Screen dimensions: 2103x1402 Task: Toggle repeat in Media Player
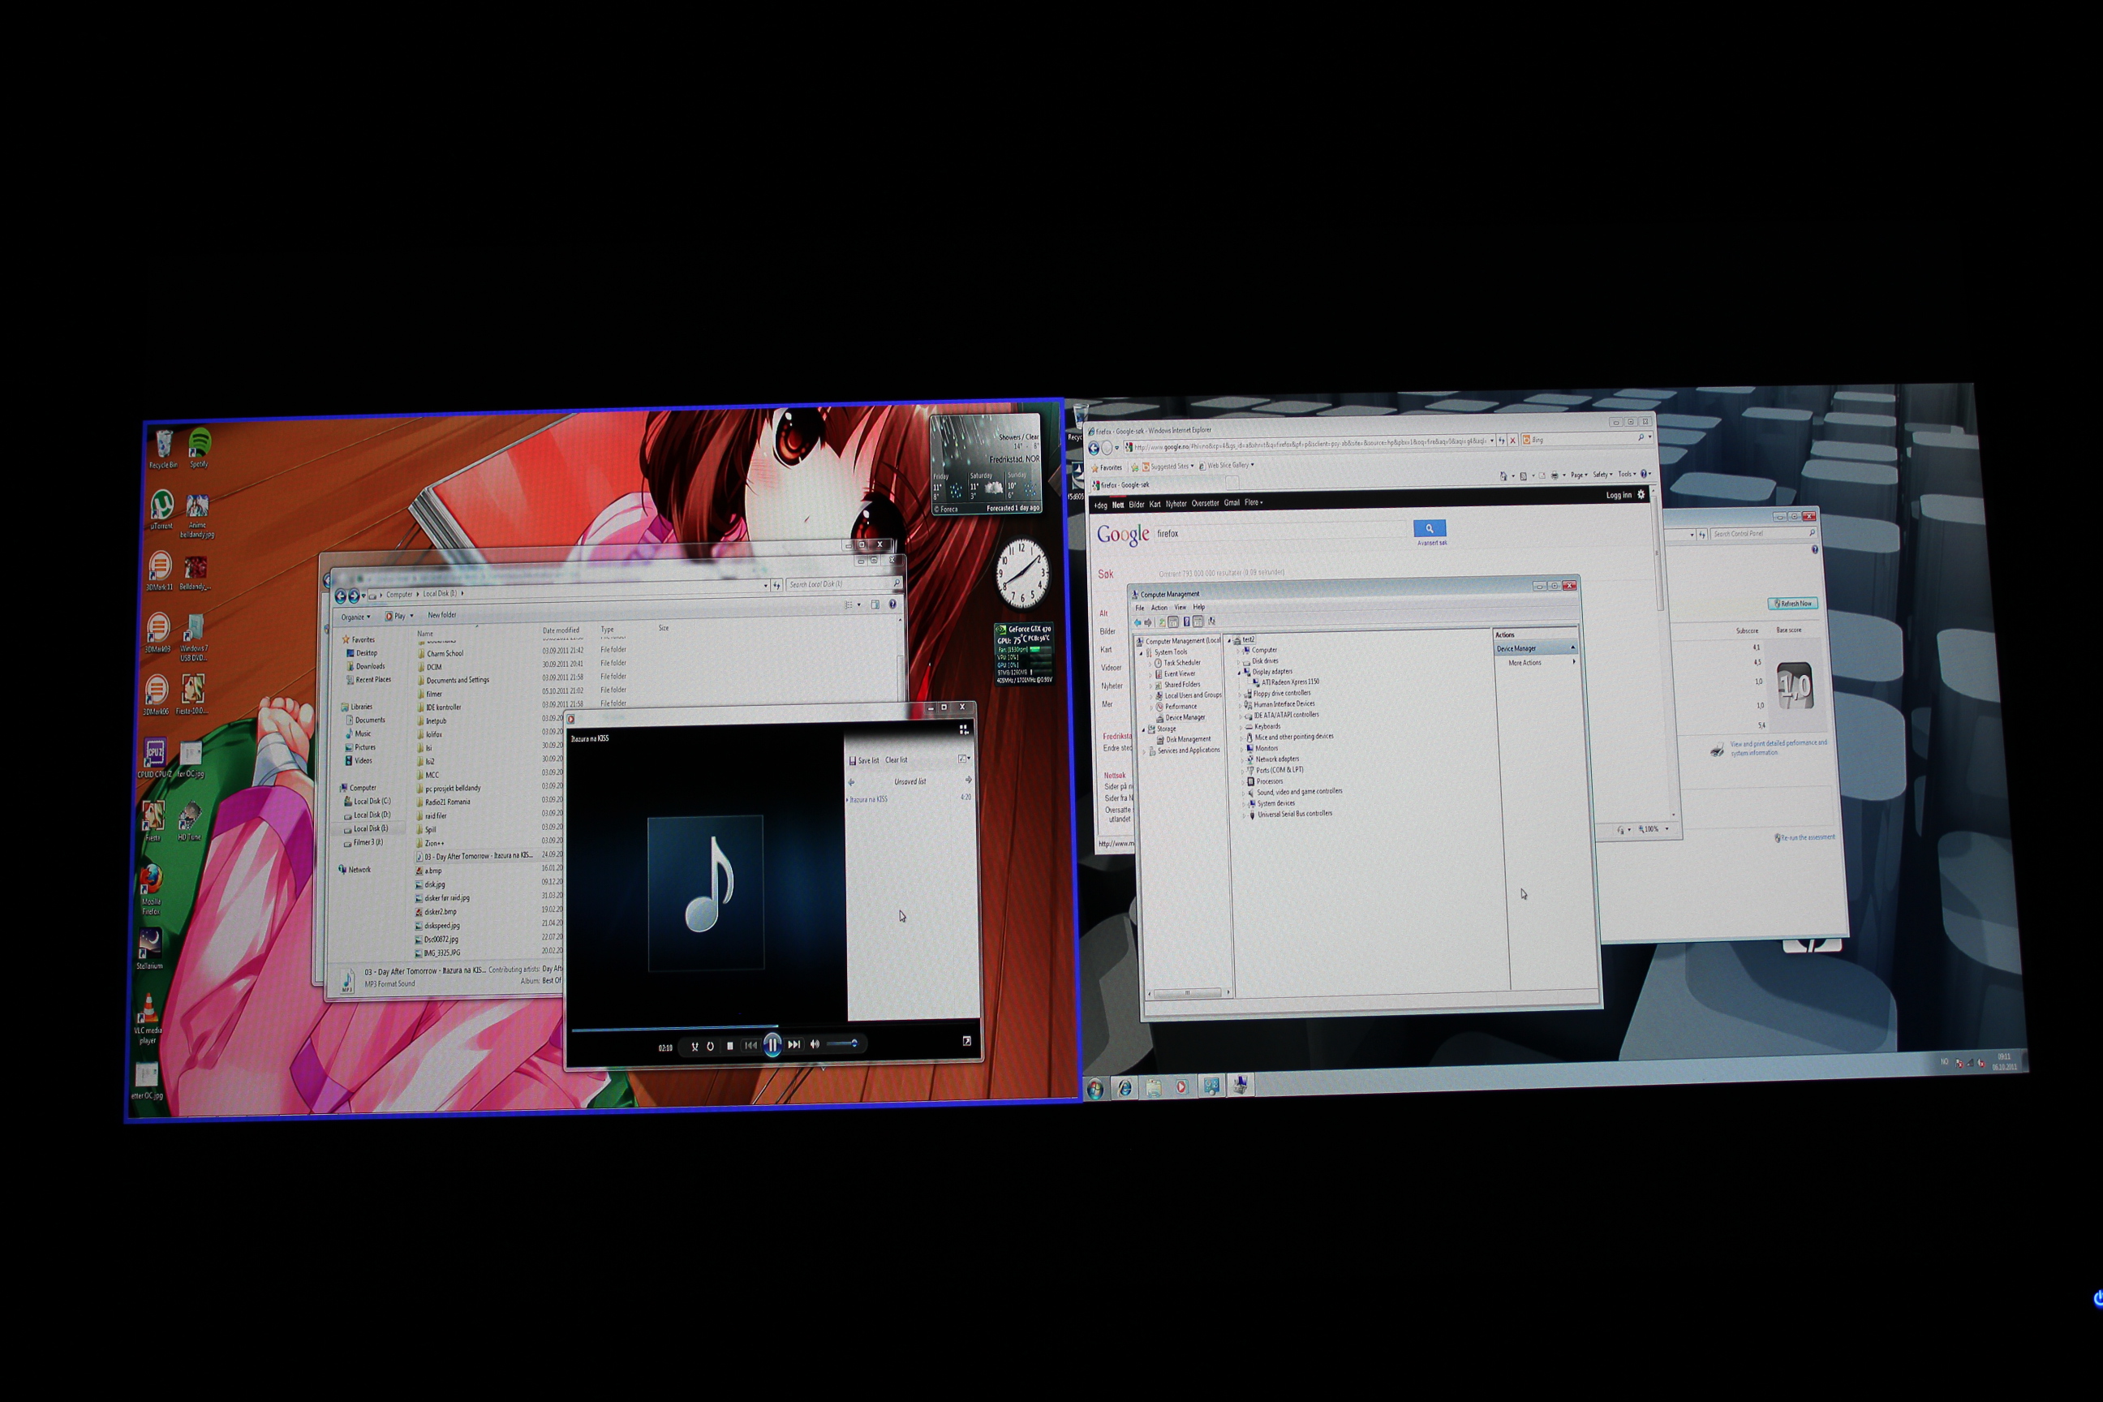[711, 1045]
